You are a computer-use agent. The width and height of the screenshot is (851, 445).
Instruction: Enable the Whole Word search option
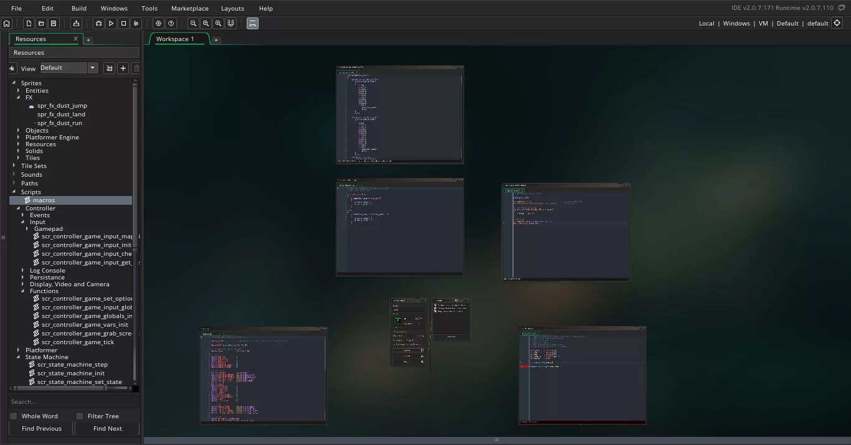pos(13,416)
